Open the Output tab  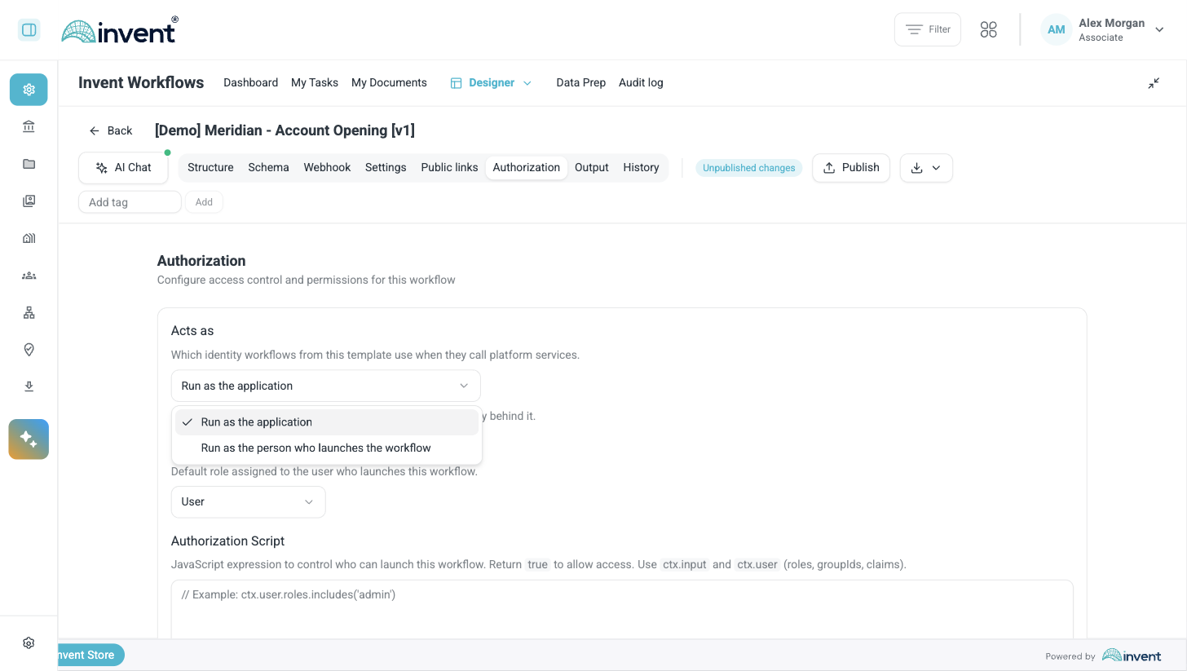(x=591, y=167)
